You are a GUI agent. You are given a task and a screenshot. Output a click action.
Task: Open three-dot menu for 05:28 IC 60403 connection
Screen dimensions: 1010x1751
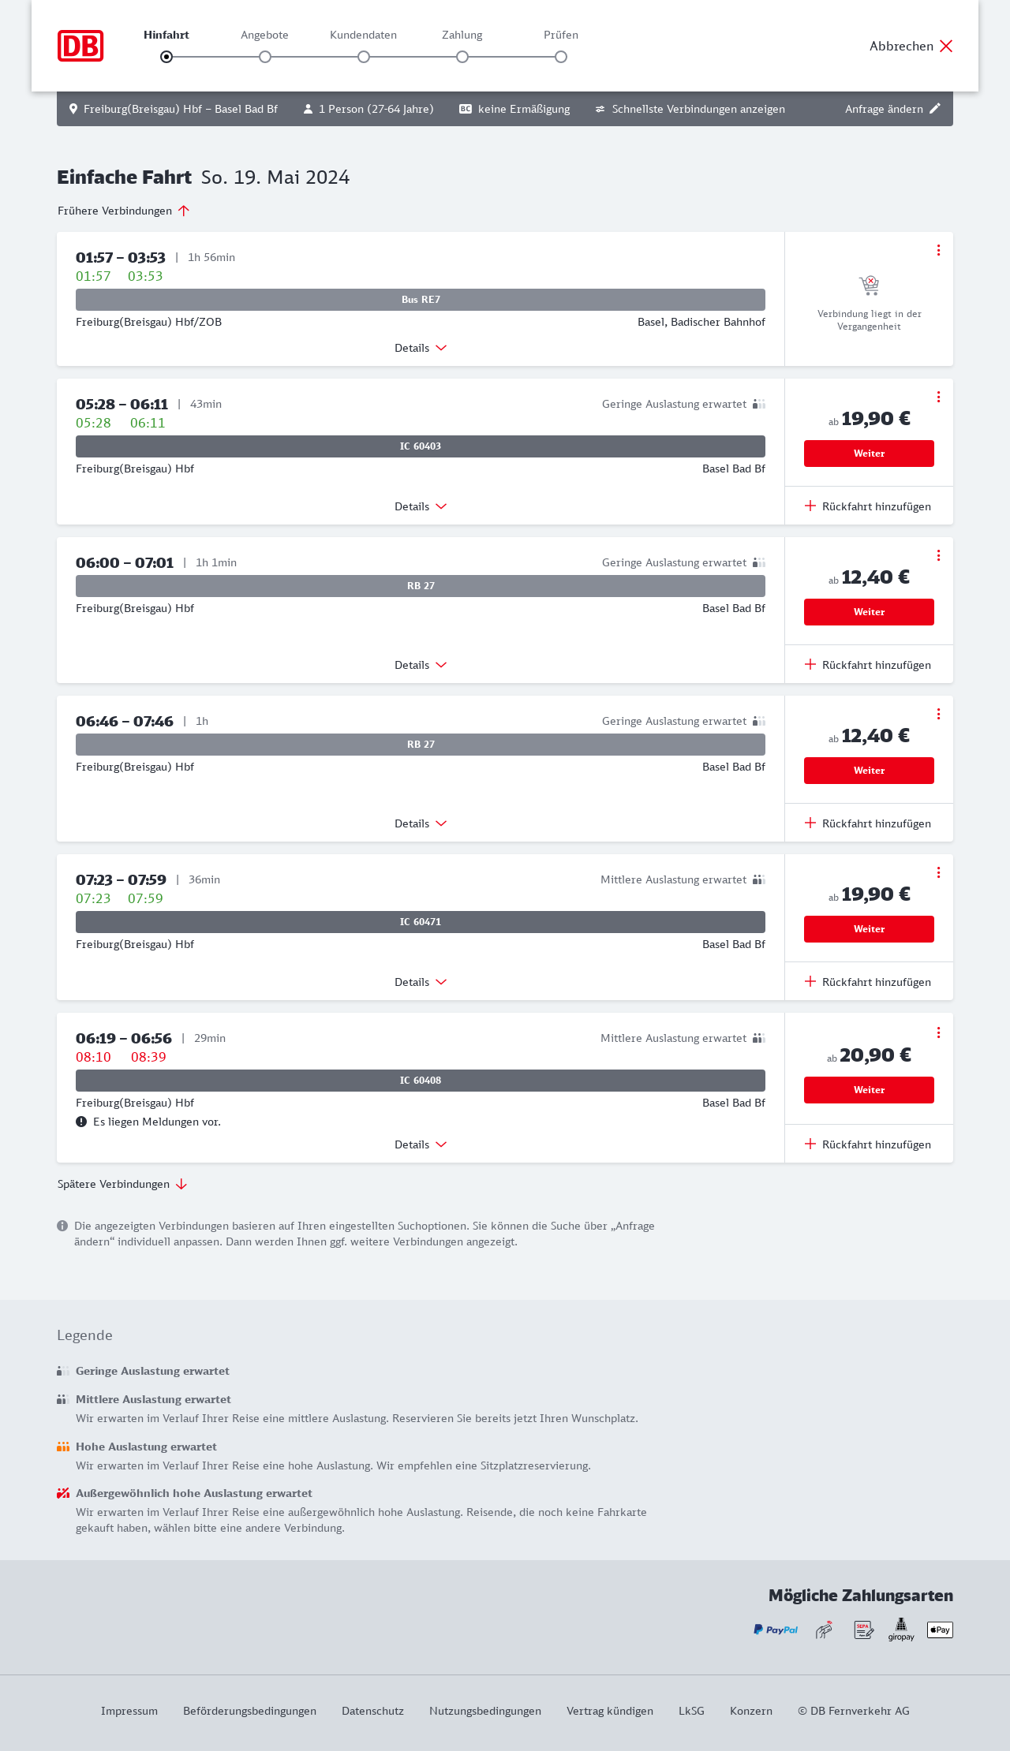coord(938,397)
